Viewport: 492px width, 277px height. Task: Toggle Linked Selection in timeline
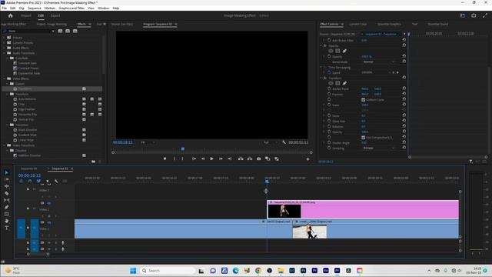click(x=38, y=182)
